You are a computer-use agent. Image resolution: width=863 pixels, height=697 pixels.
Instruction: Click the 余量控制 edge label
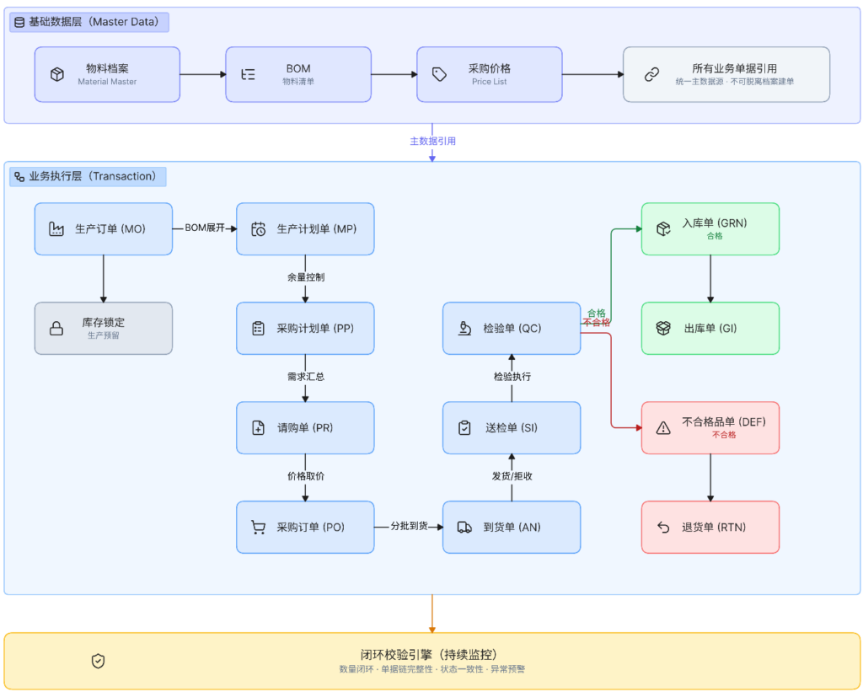point(305,277)
